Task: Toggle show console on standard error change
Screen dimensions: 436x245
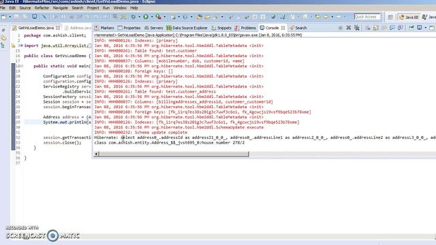Action: (401, 28)
